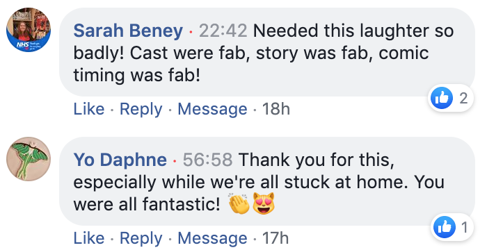Open reaction count 2 on Sarah's comment

[x=463, y=99]
